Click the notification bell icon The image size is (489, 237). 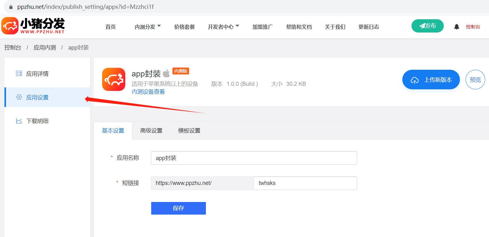(x=457, y=27)
